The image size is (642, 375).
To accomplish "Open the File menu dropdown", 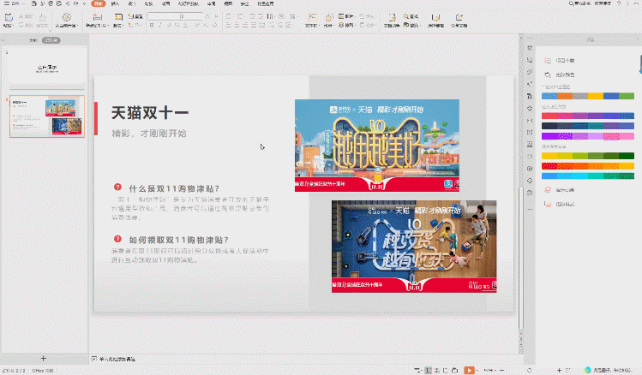I will tap(15, 4).
